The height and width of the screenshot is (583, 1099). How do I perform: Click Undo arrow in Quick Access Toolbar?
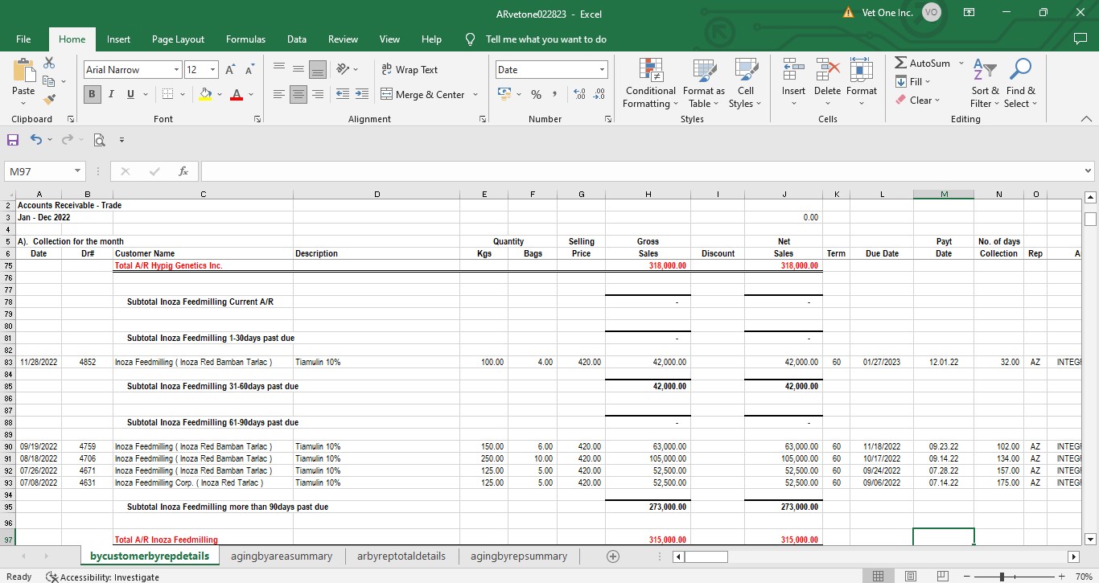coord(35,140)
